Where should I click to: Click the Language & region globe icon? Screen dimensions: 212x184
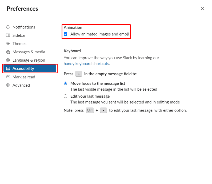point(8,60)
